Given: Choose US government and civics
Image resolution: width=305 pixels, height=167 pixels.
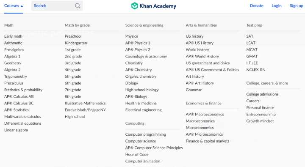Looking at the screenshot, I should pyautogui.click(x=208, y=63).
